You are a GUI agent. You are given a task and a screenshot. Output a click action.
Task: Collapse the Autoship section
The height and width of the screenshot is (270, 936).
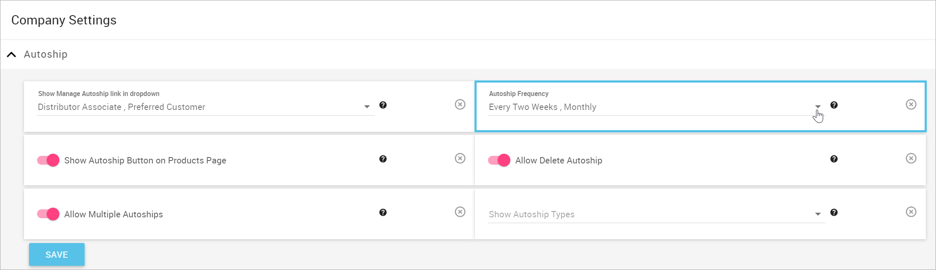[11, 54]
